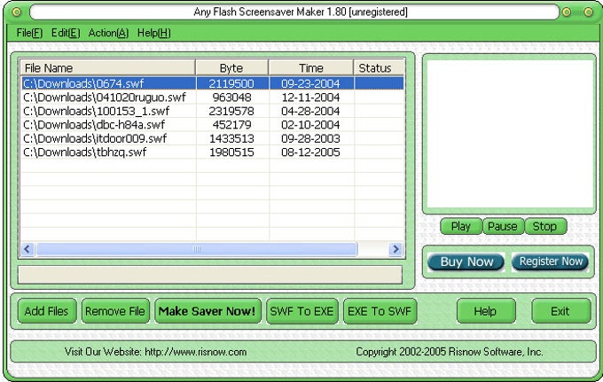Viewport: 603px width, 382px height.
Task: Click the rightmost round title bar button
Action: (589, 12)
